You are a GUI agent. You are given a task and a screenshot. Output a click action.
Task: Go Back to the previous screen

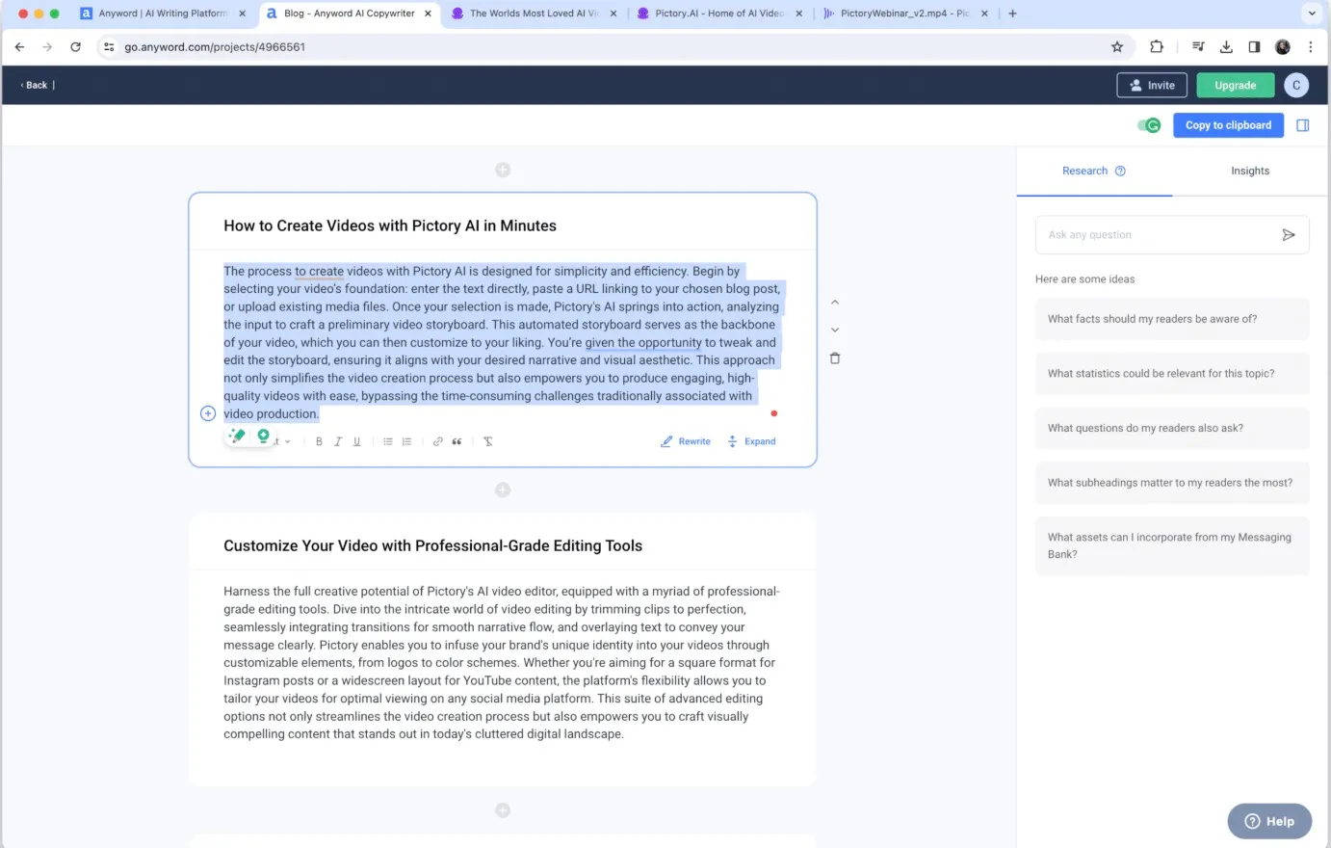pyautogui.click(x=34, y=85)
